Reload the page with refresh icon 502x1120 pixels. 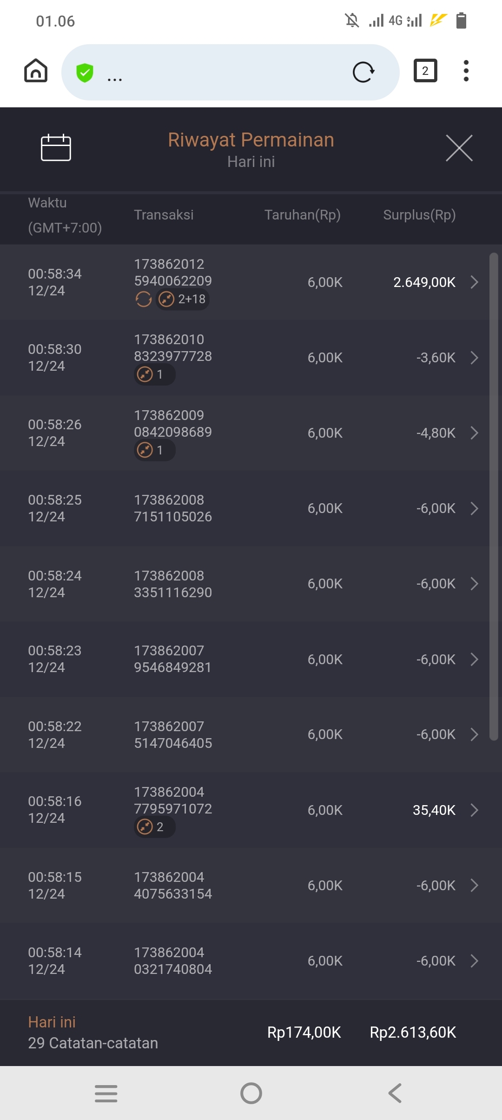click(363, 72)
